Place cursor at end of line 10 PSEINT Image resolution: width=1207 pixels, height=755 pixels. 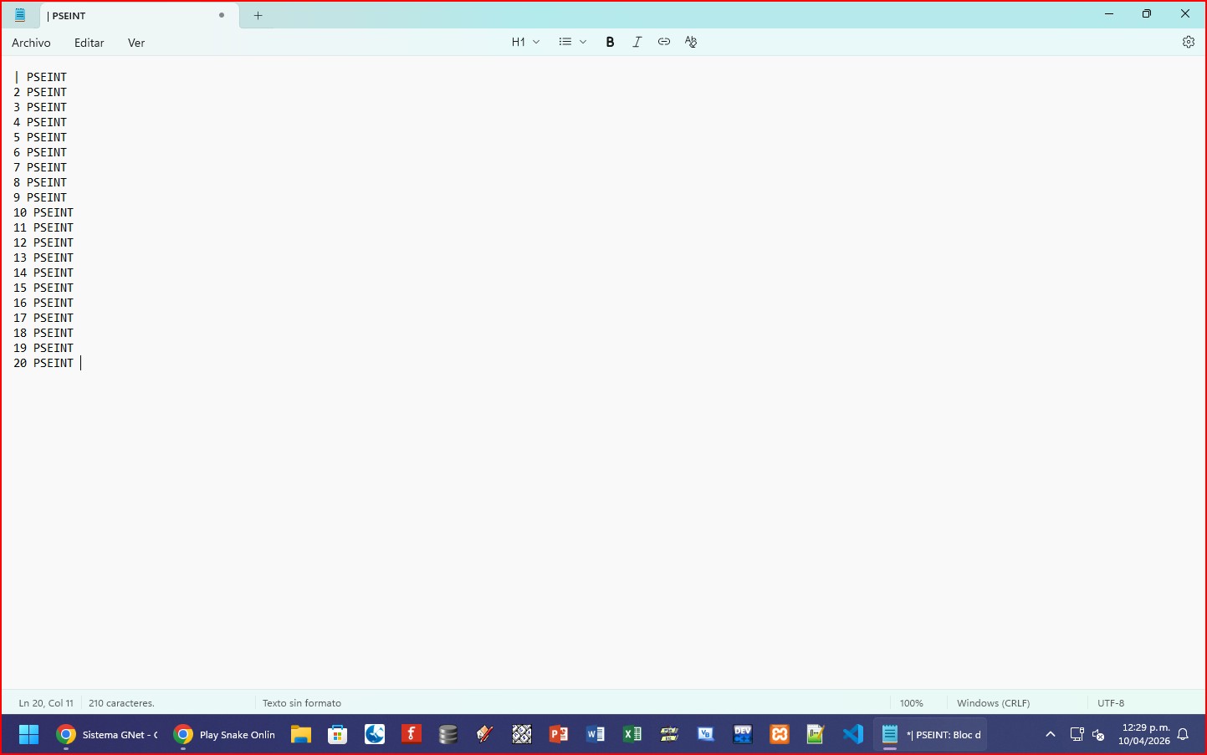tap(74, 212)
